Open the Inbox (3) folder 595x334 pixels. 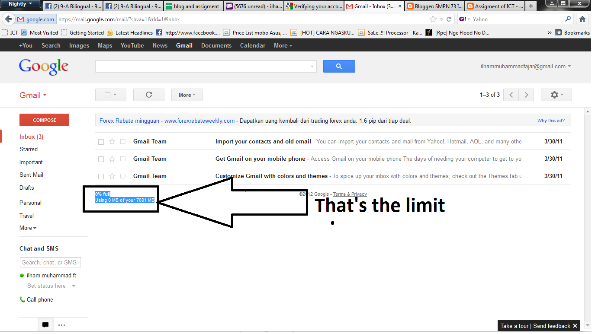coord(31,137)
